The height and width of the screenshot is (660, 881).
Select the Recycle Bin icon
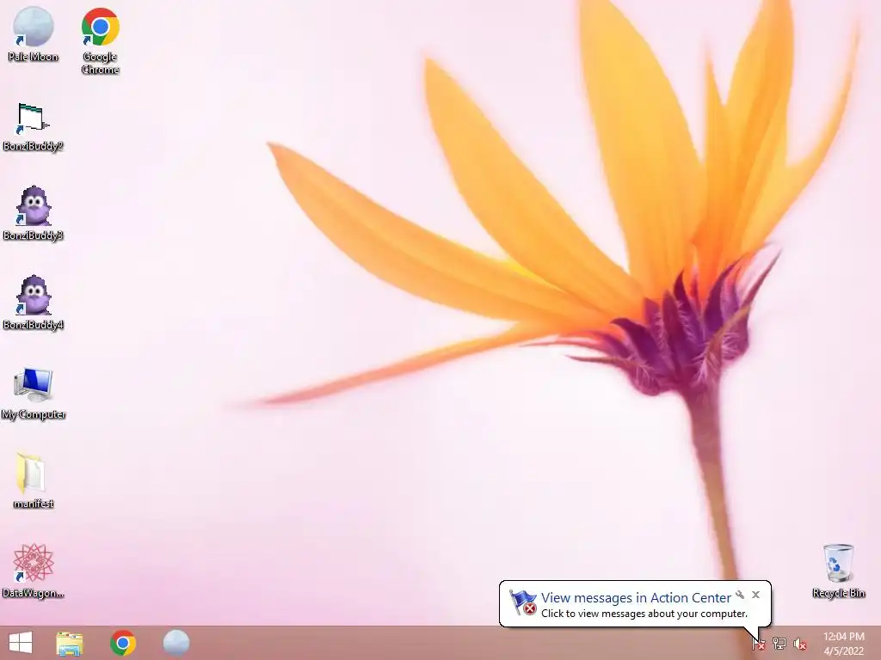tap(838, 571)
